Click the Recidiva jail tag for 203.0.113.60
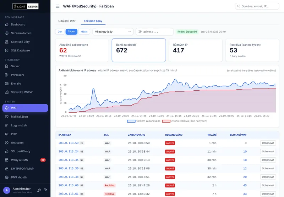284x197 pixels. [x=110, y=185]
